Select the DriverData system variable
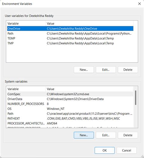This screenshot has height=158, width=144. click(70, 99)
